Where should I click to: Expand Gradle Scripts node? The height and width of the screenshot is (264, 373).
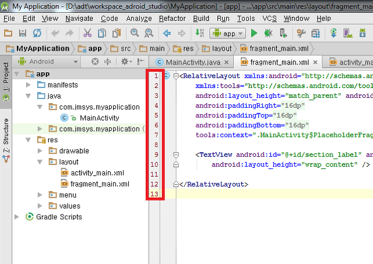click(17, 217)
